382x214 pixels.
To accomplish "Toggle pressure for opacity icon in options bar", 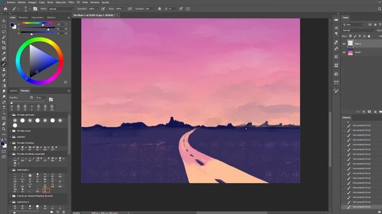I will pyautogui.click(x=103, y=9).
